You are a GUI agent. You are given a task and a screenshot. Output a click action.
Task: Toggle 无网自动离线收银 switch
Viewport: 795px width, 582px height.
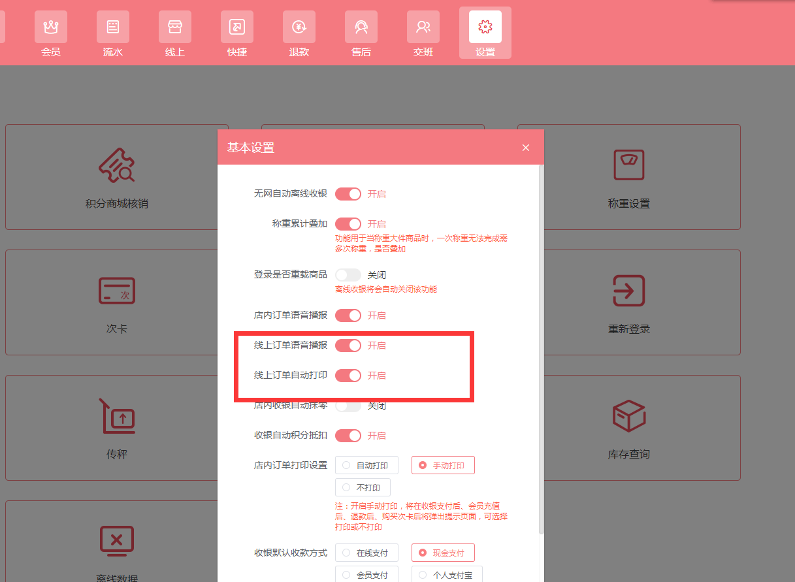coord(348,194)
